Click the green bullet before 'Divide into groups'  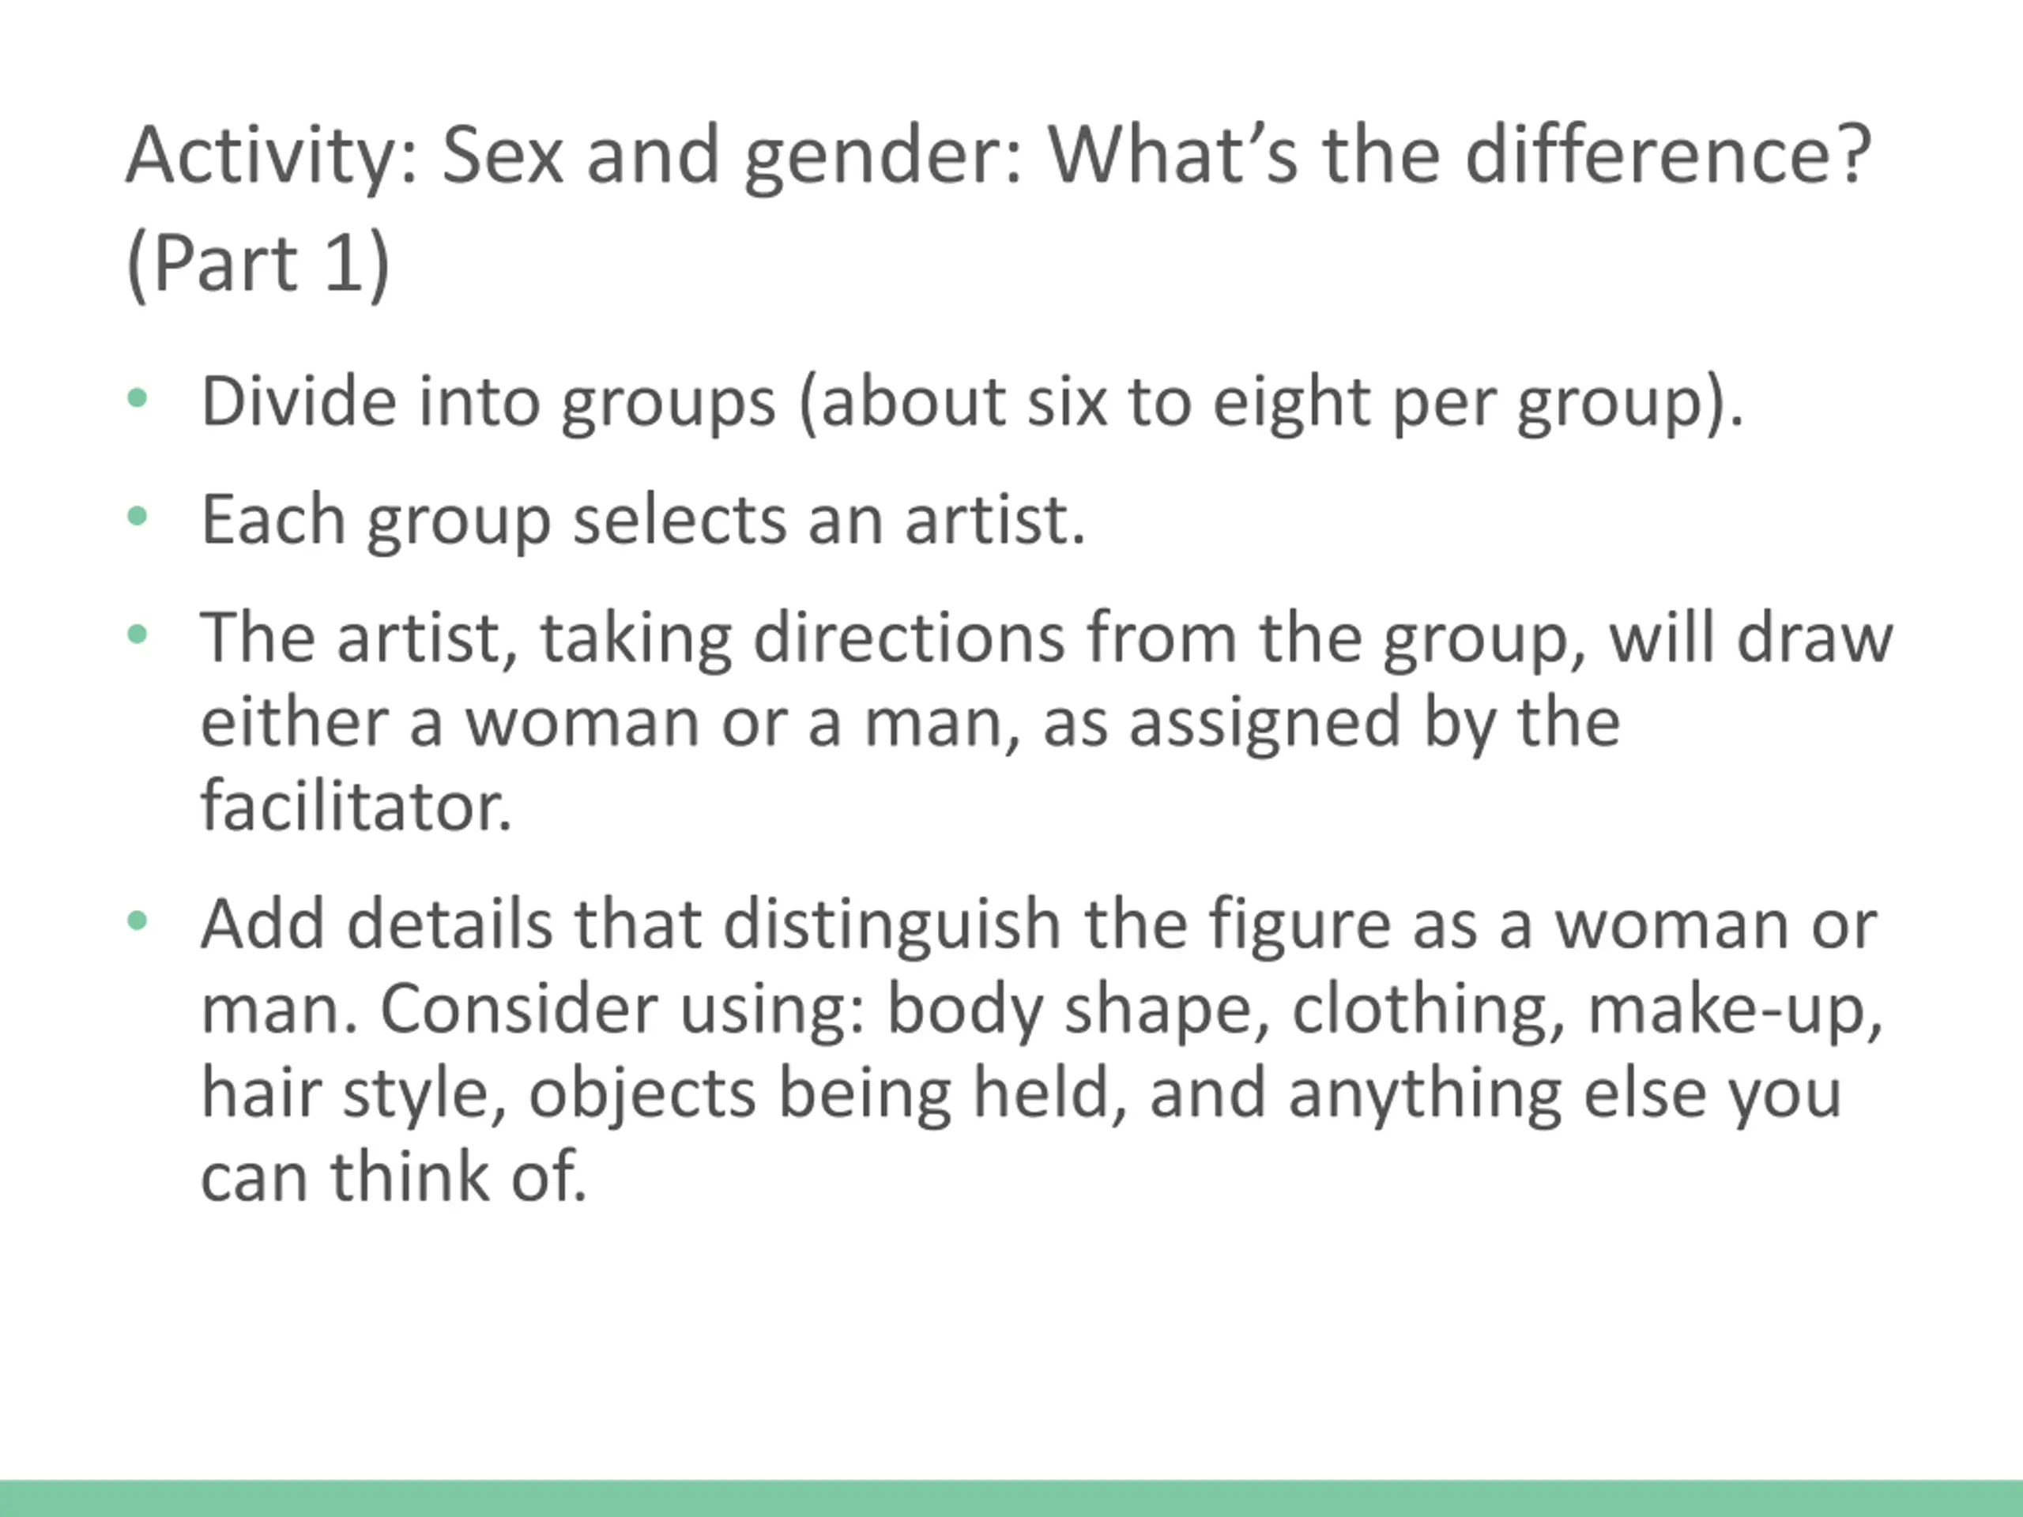pos(138,399)
